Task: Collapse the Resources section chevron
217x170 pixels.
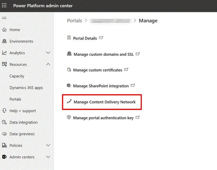Action: point(48,64)
